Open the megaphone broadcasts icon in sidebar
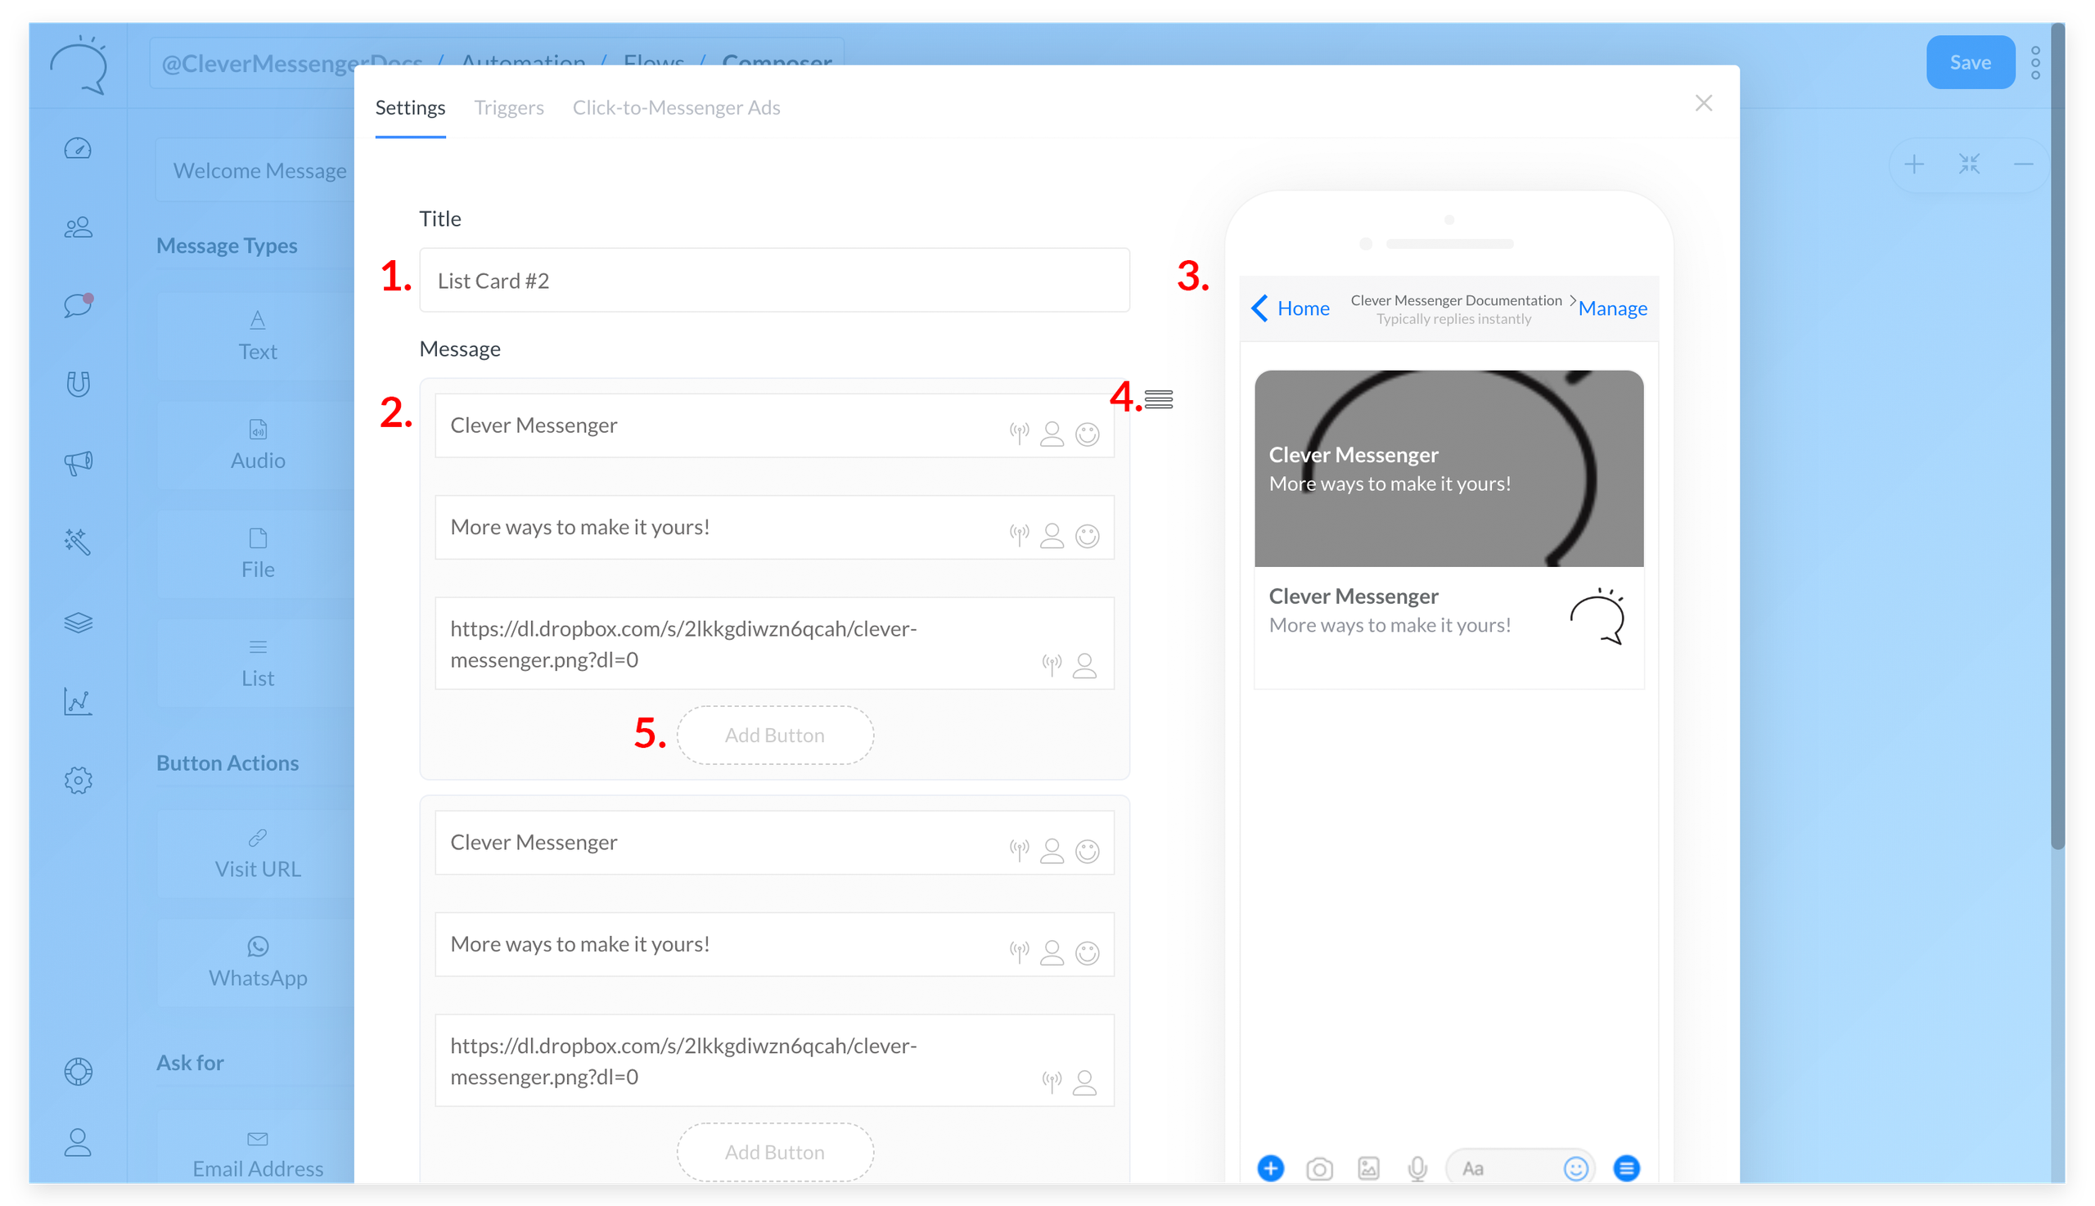2095x1206 pixels. [x=78, y=462]
